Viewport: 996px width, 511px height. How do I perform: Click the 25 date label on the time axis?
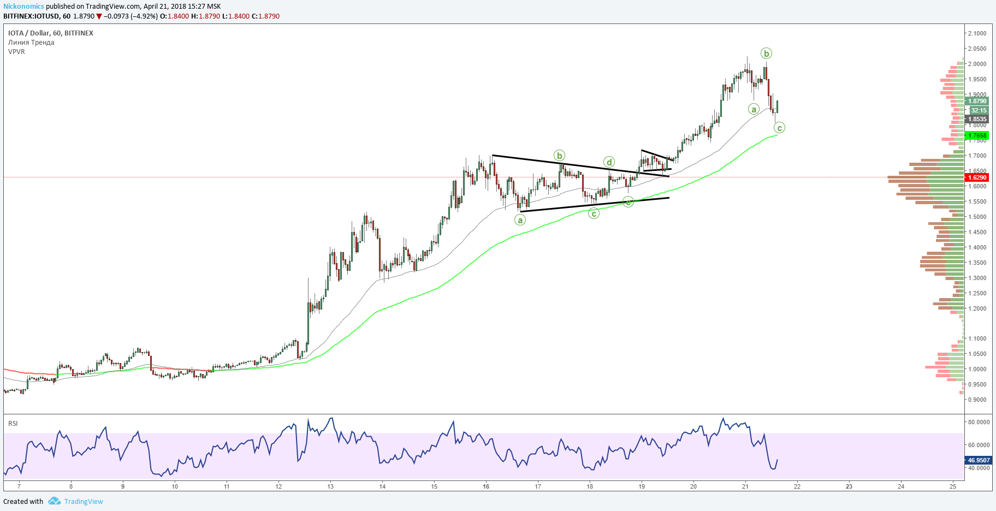point(953,486)
